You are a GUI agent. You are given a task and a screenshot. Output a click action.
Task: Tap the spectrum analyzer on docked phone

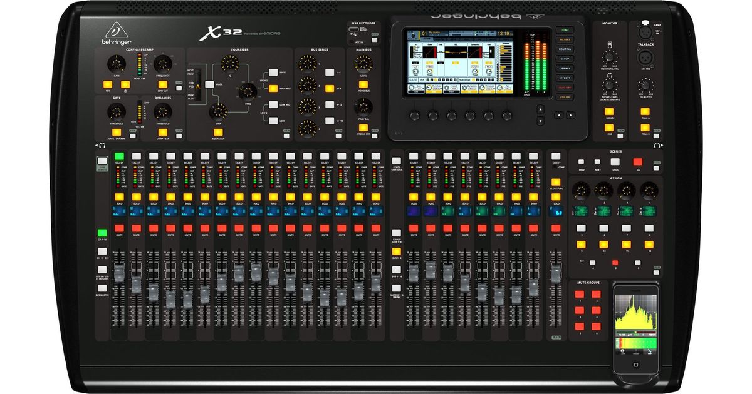634,314
